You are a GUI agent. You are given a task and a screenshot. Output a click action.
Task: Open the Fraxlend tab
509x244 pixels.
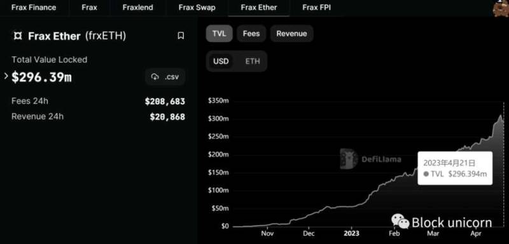point(138,8)
